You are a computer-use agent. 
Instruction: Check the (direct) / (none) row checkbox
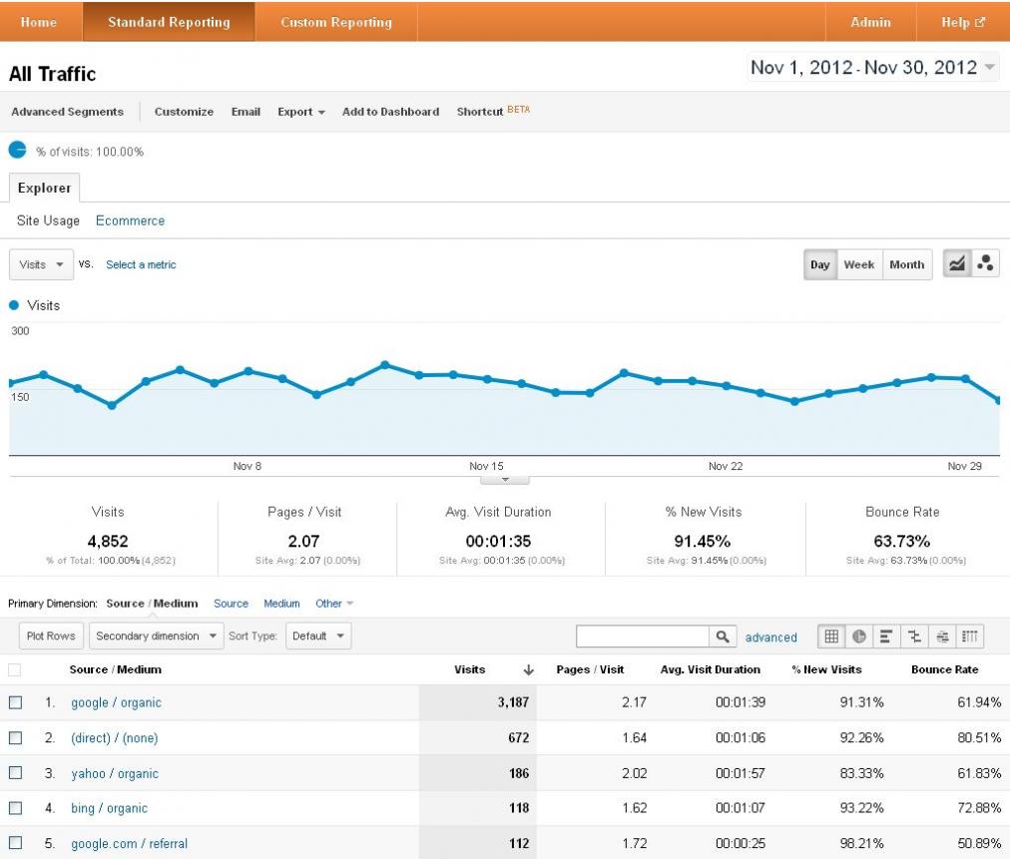15,738
